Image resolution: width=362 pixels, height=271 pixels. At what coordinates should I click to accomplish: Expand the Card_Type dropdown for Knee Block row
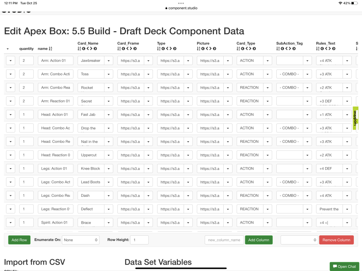267,169
